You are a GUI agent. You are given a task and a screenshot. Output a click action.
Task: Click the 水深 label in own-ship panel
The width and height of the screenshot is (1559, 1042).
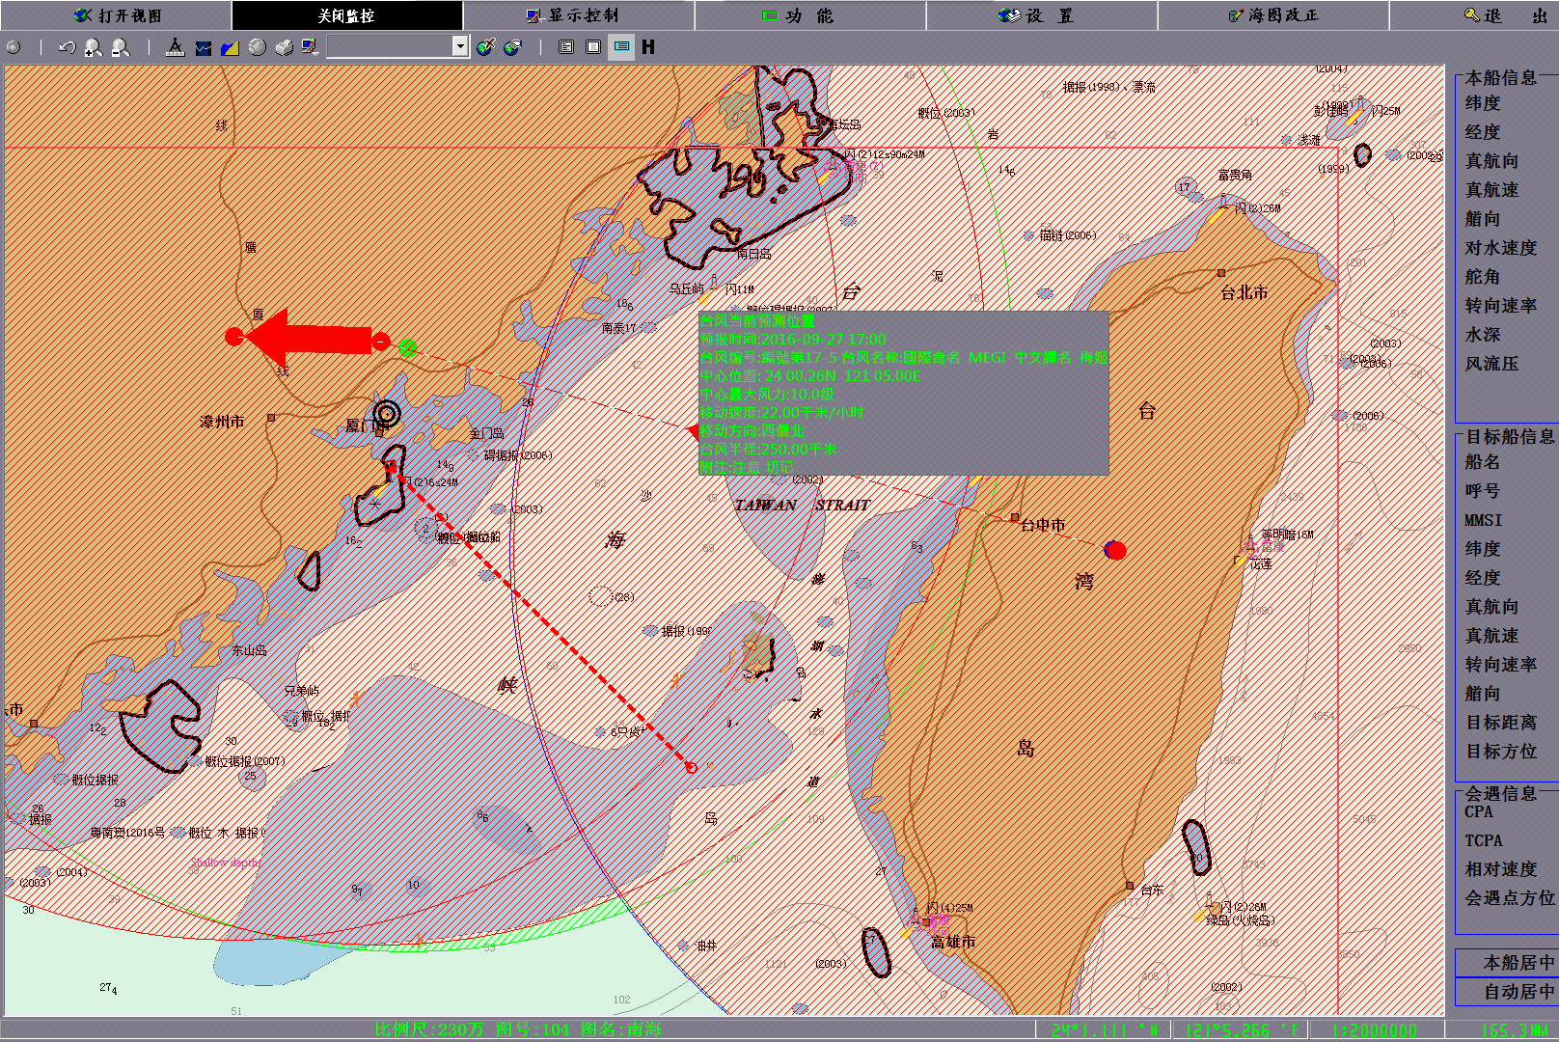[1482, 335]
